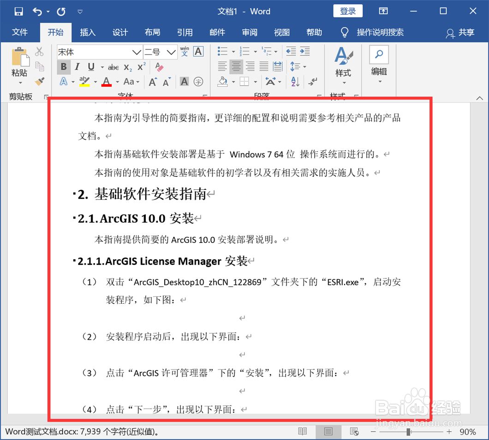
Task: Sort the selected paragraphs
Action: [295, 82]
